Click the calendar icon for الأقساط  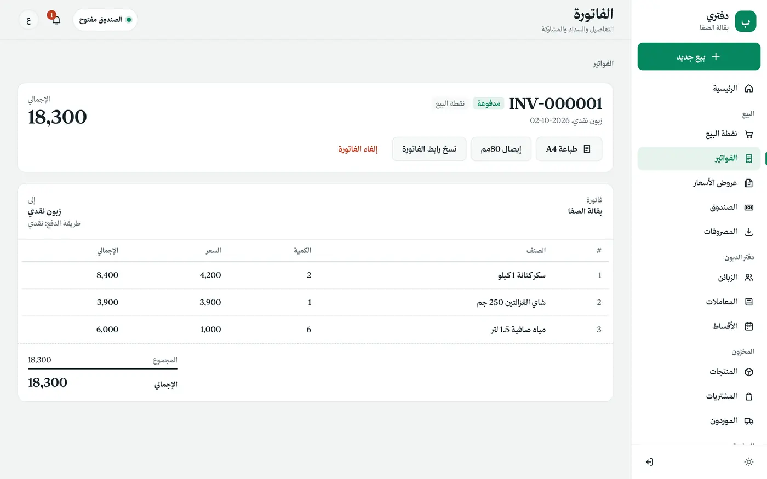point(749,326)
